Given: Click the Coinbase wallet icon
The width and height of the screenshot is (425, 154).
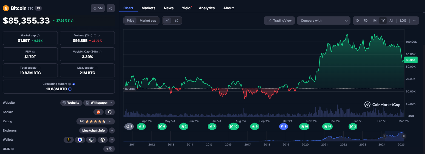Looking at the screenshot, I should point(80,140).
